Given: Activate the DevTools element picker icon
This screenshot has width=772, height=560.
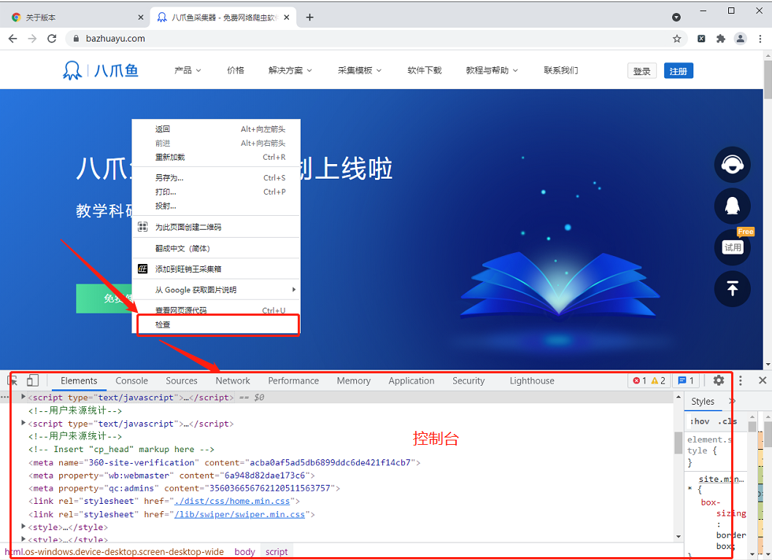Looking at the screenshot, I should pos(13,381).
